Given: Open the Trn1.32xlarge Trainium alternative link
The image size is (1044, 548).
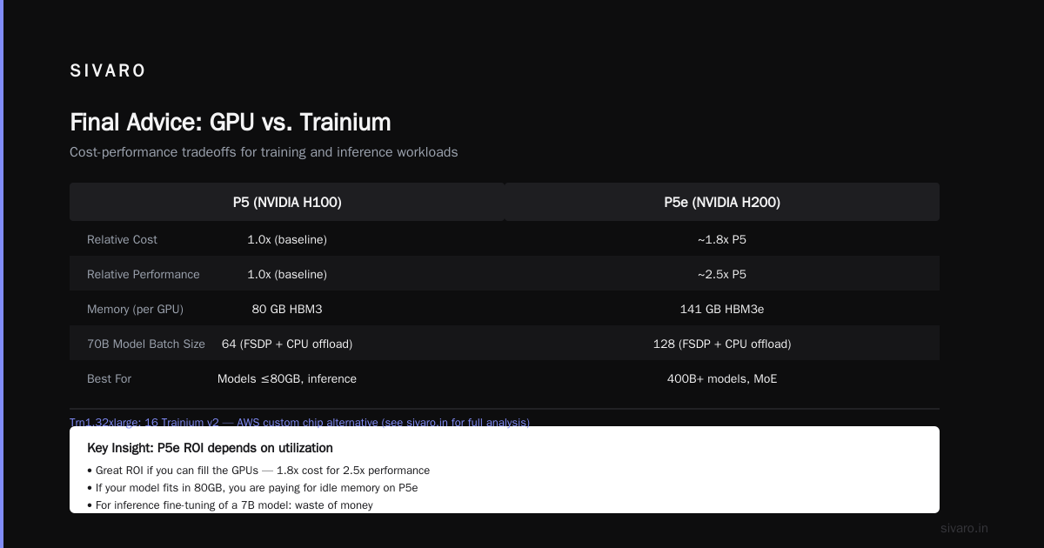Looking at the screenshot, I should pos(299,422).
